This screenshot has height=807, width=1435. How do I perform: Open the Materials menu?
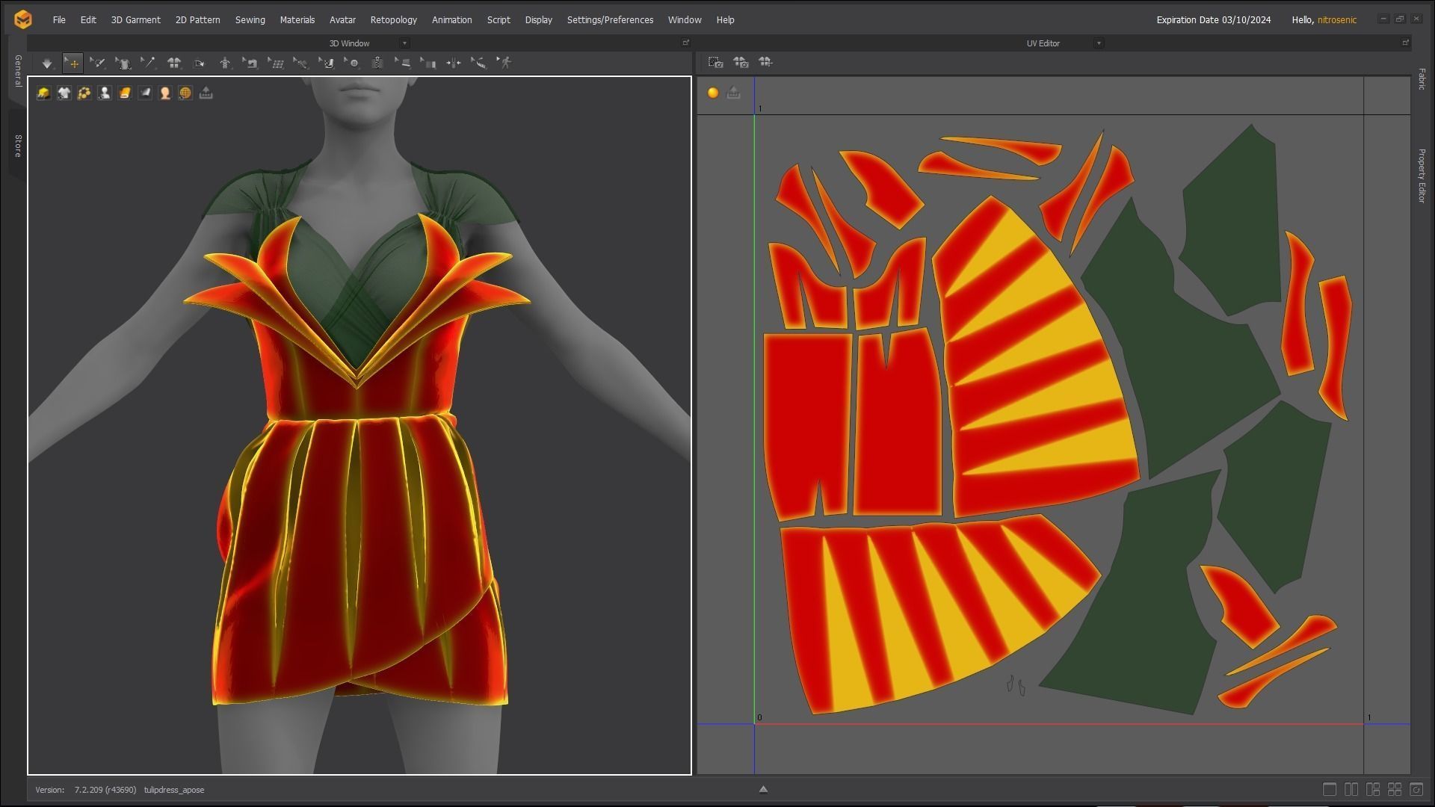[x=297, y=20]
